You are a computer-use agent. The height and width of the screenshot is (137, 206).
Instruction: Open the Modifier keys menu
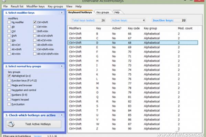tap(35, 6)
